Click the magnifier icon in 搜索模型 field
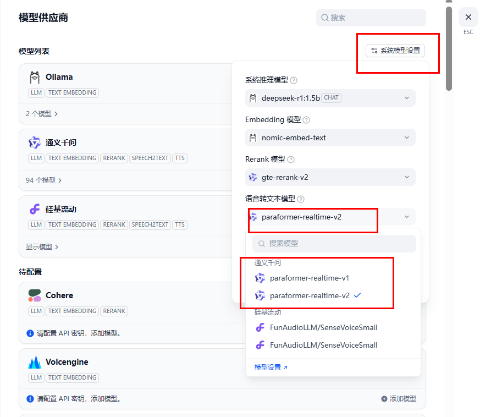The height and width of the screenshot is (417, 491). (x=262, y=243)
